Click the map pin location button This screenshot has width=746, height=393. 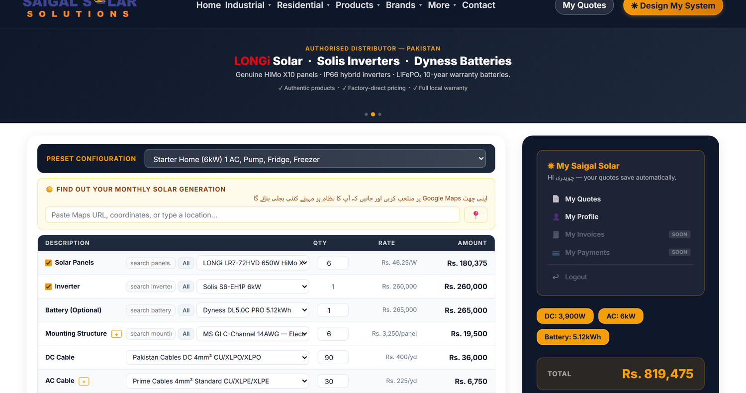pyautogui.click(x=475, y=215)
